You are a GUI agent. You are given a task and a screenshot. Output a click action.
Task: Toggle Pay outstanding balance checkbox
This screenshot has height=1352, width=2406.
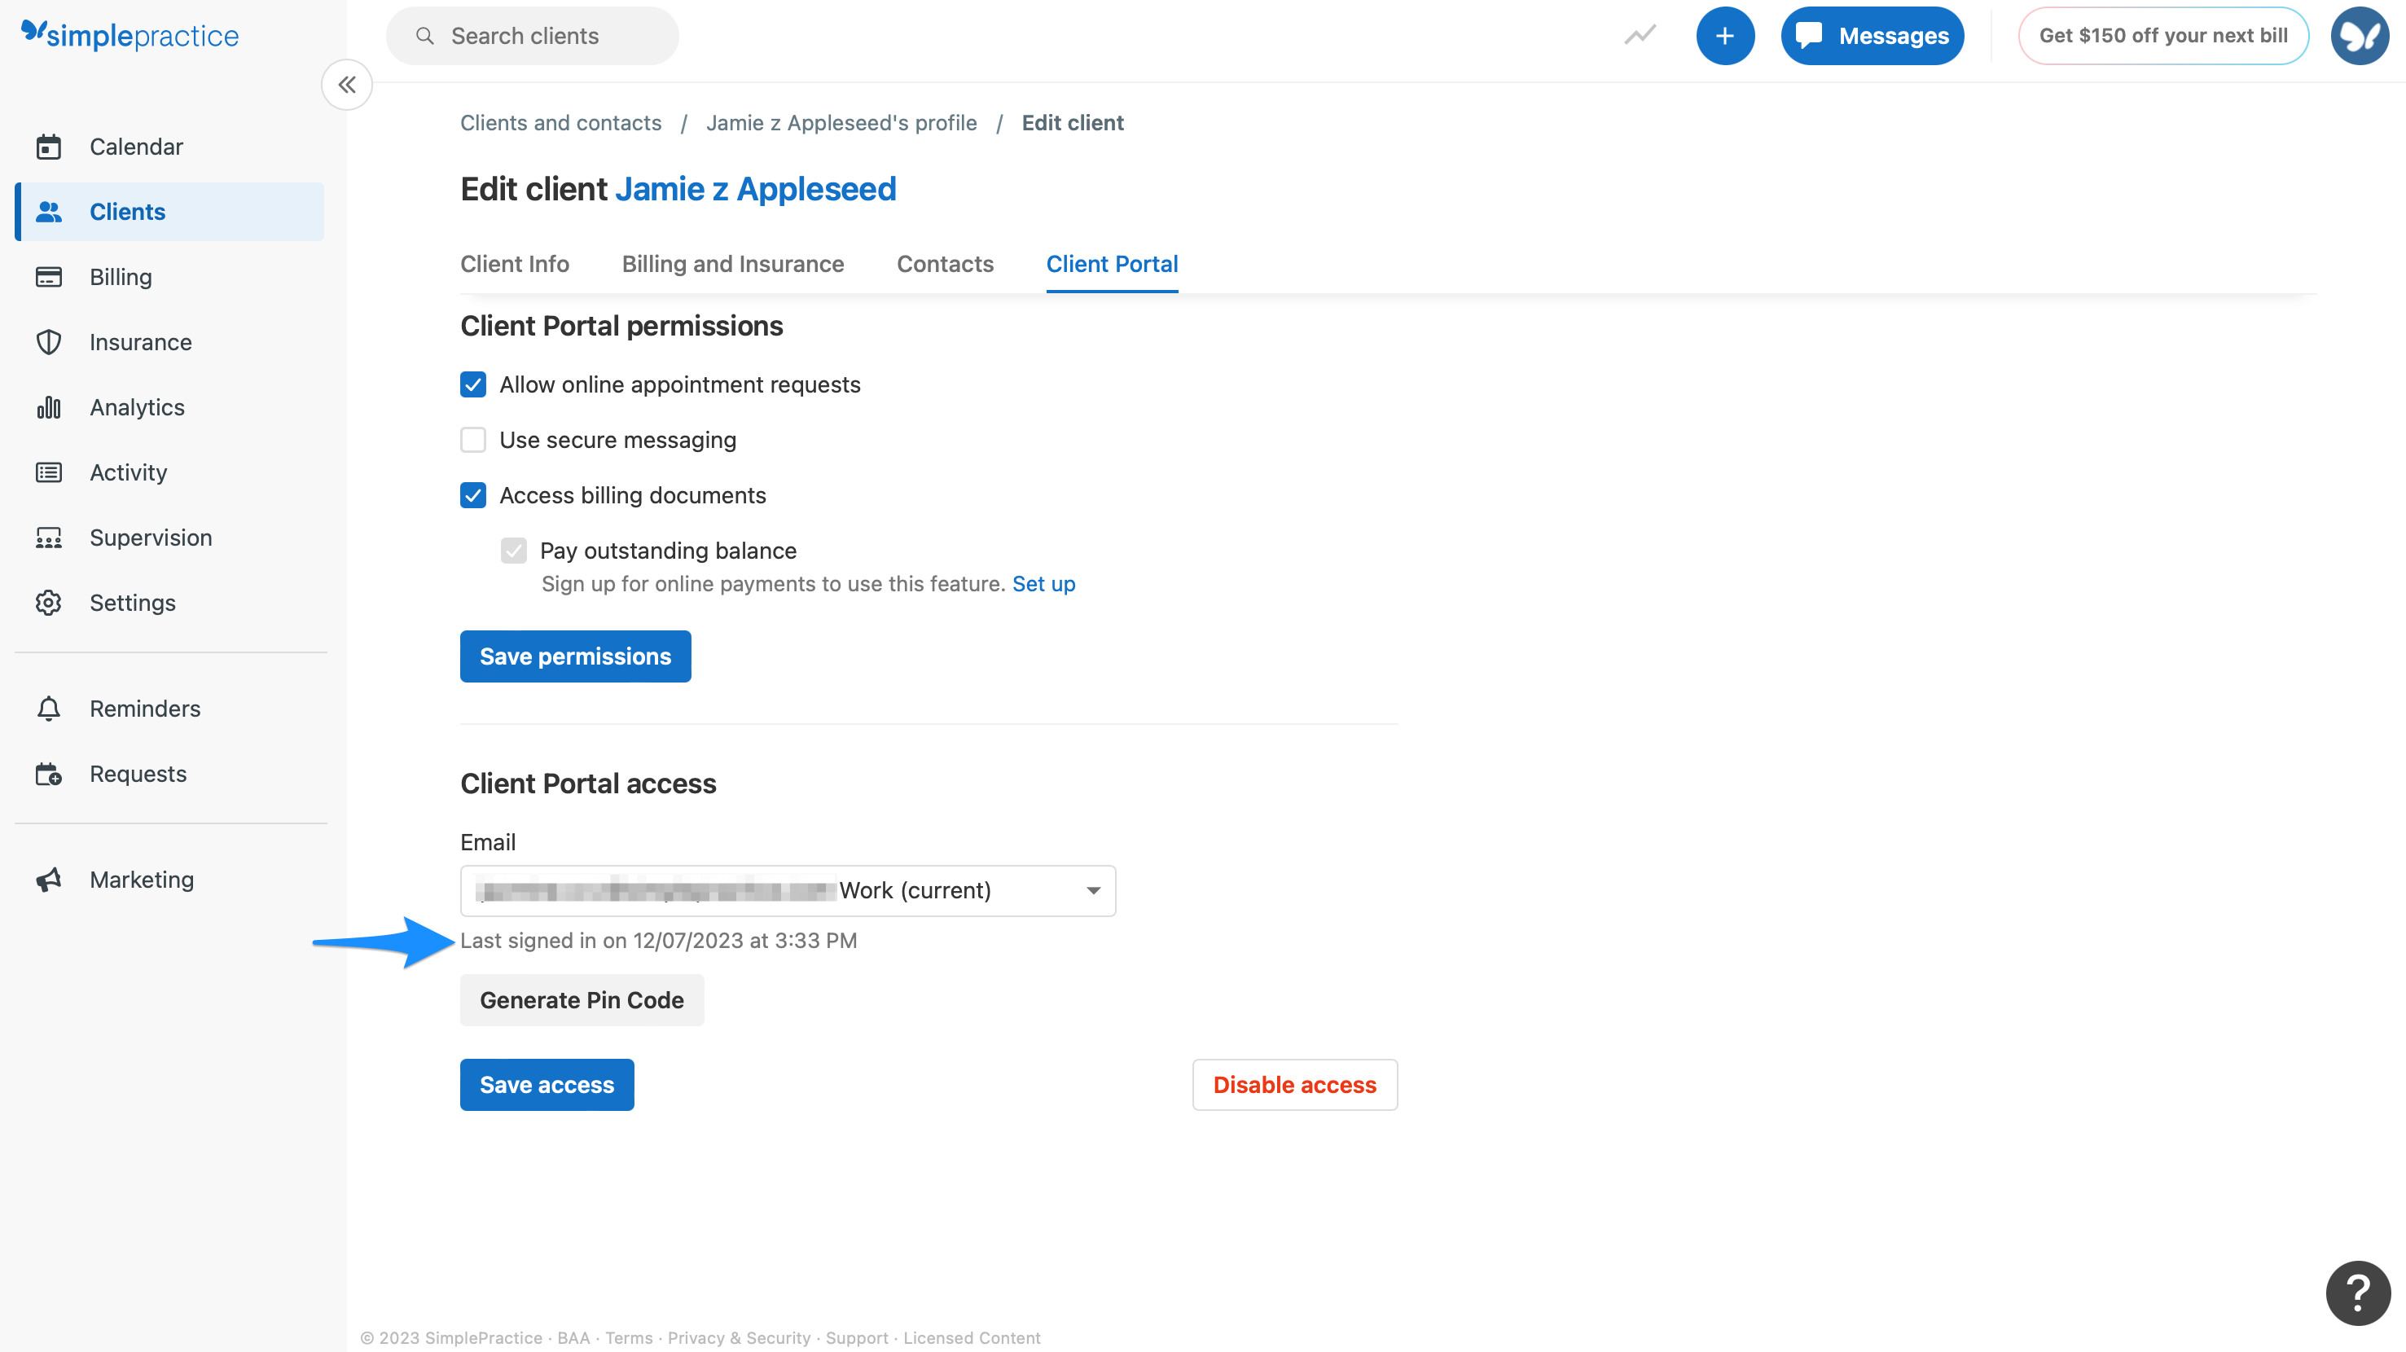[514, 551]
